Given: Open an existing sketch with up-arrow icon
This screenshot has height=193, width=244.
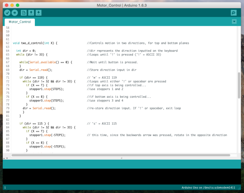Looking at the screenshot, I should tap(31, 13).
